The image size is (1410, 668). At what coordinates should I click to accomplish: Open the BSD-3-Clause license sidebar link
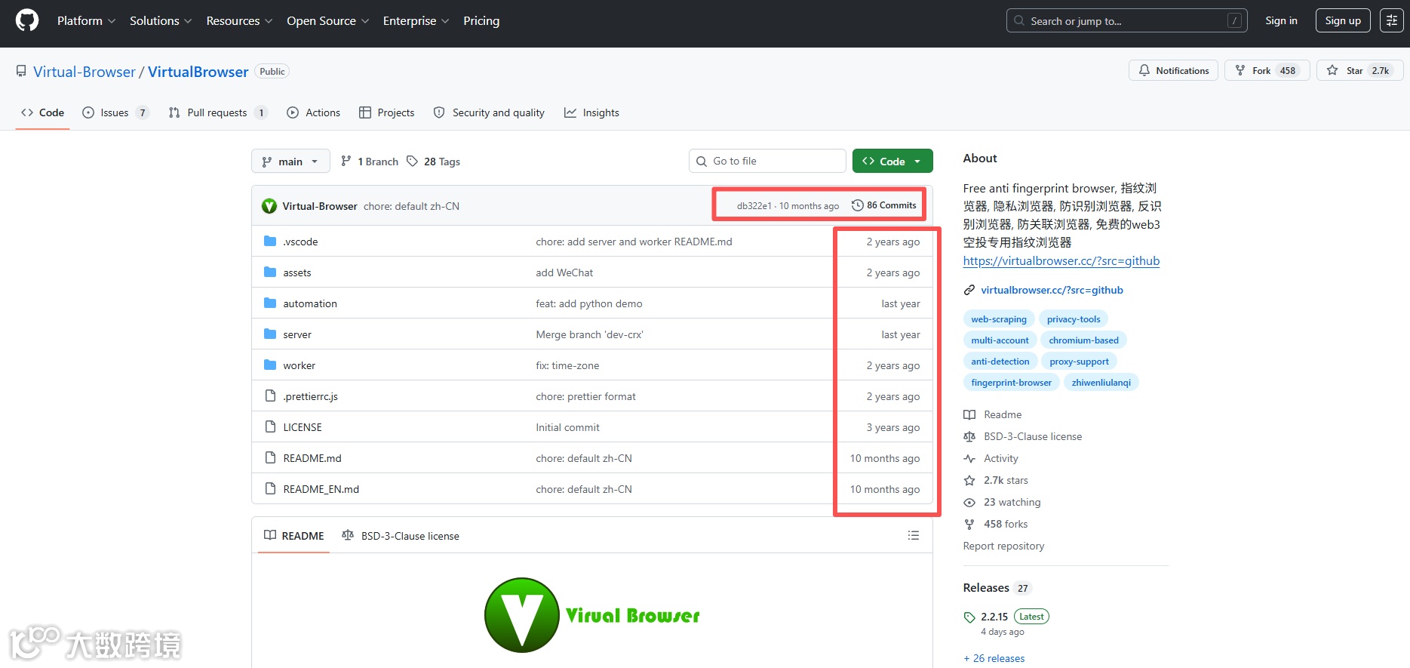coord(1023,436)
